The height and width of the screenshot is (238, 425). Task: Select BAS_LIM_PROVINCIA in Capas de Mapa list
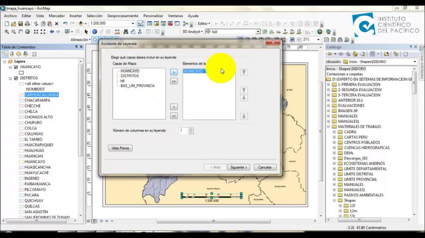pos(138,86)
